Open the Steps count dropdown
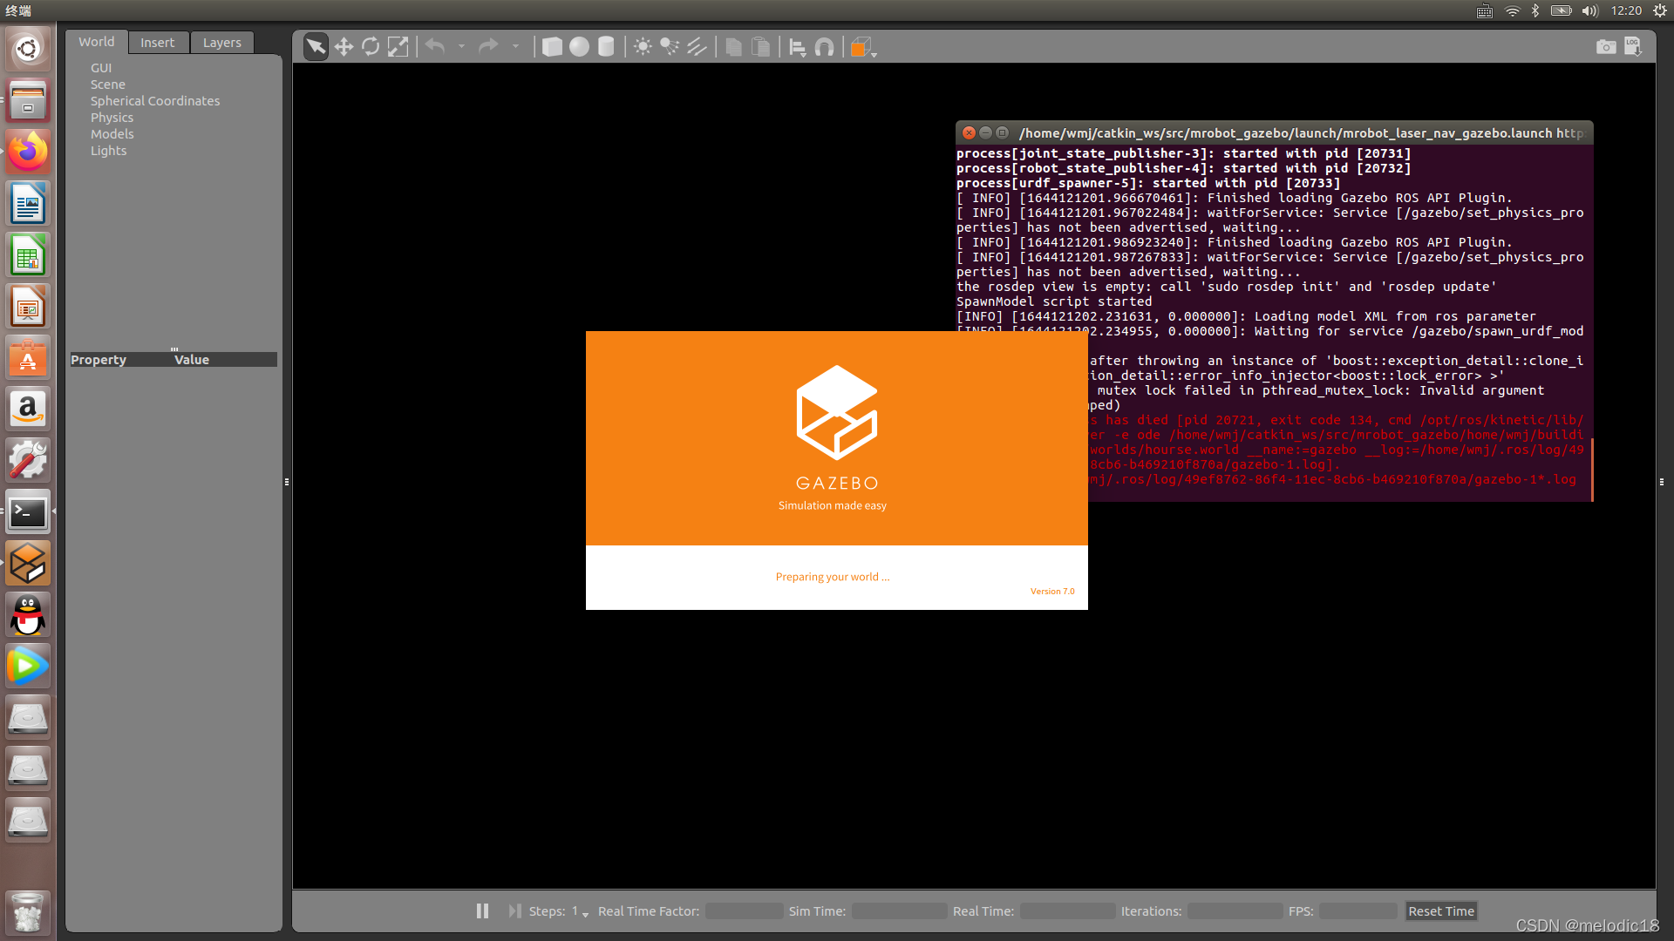This screenshot has height=941, width=1674. [585, 913]
